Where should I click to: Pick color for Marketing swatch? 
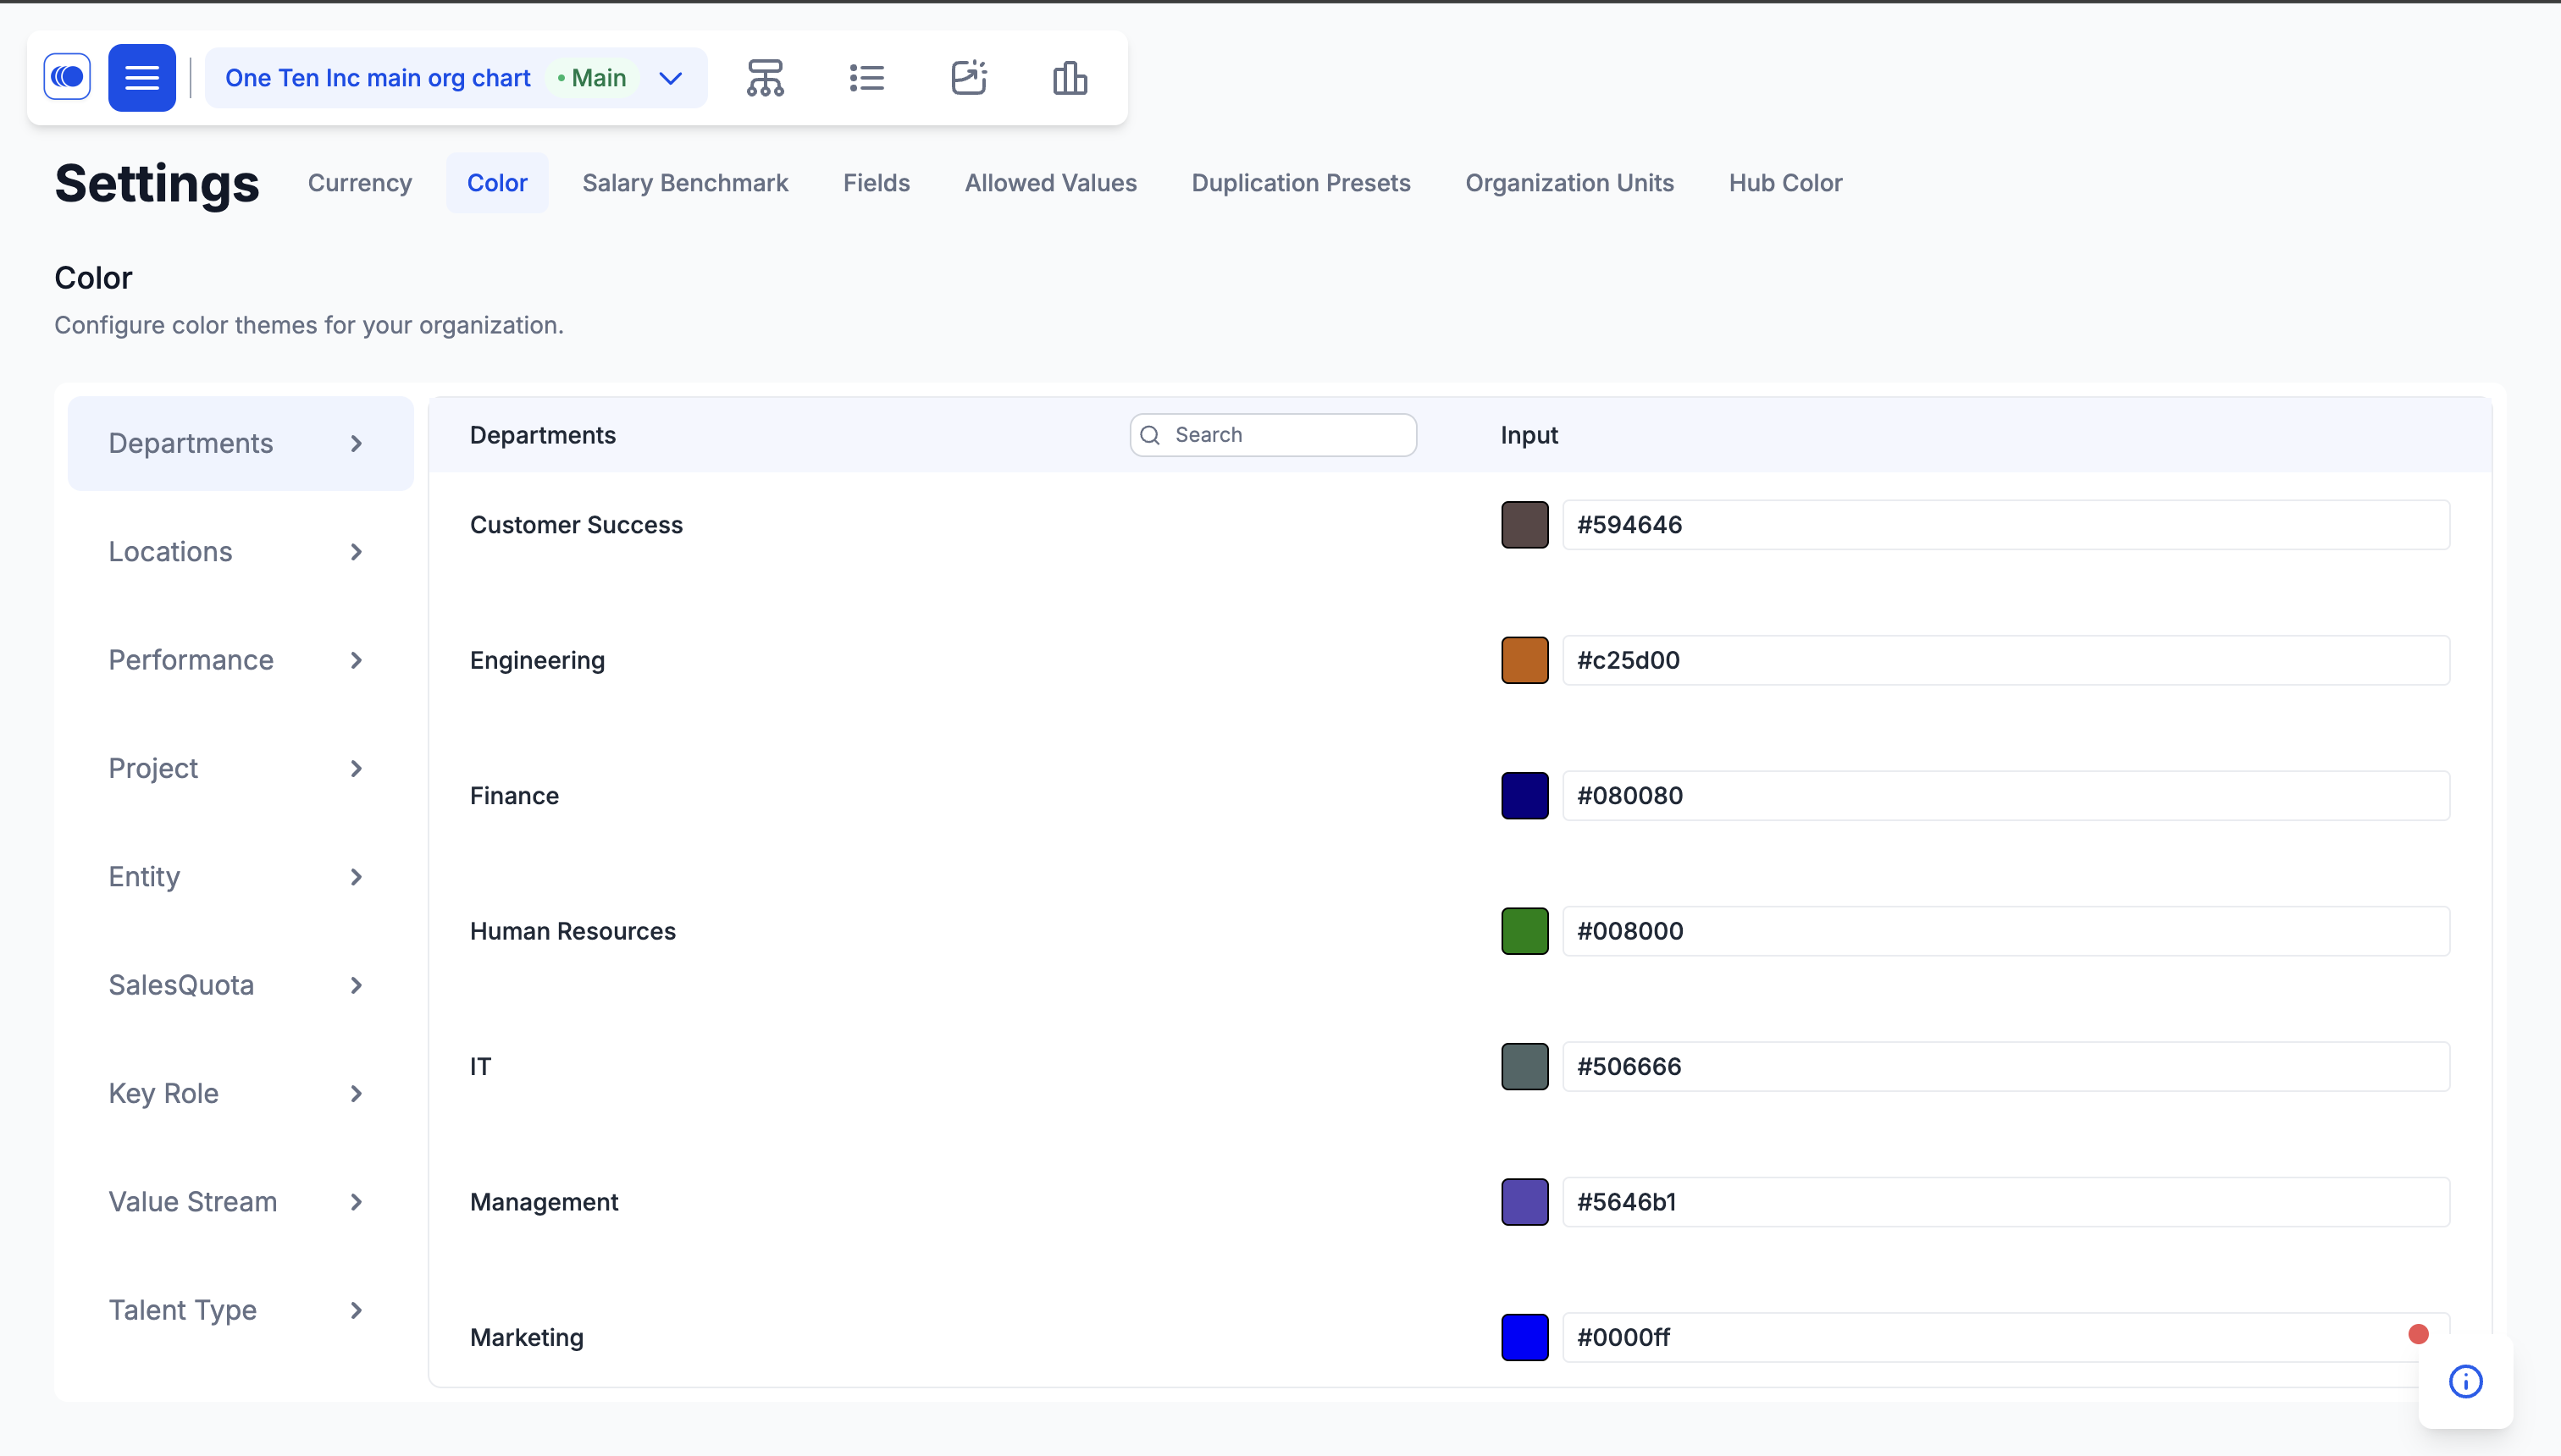pyautogui.click(x=1524, y=1337)
